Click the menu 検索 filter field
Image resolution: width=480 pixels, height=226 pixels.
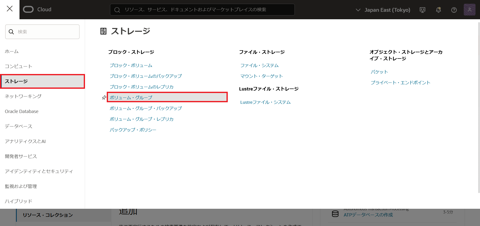(x=42, y=32)
